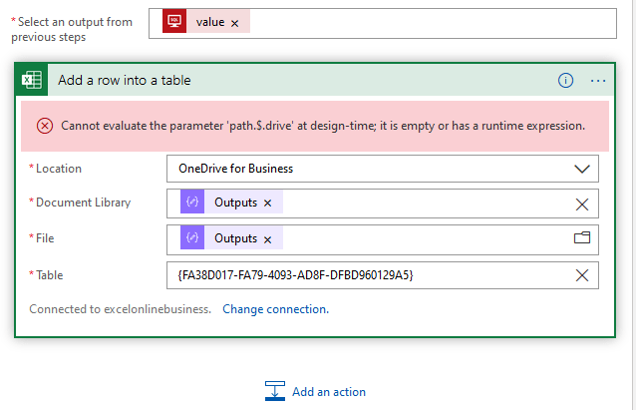Image resolution: width=636 pixels, height=410 pixels.
Task: Remove the Outputs token in the File field
Action: (x=267, y=239)
